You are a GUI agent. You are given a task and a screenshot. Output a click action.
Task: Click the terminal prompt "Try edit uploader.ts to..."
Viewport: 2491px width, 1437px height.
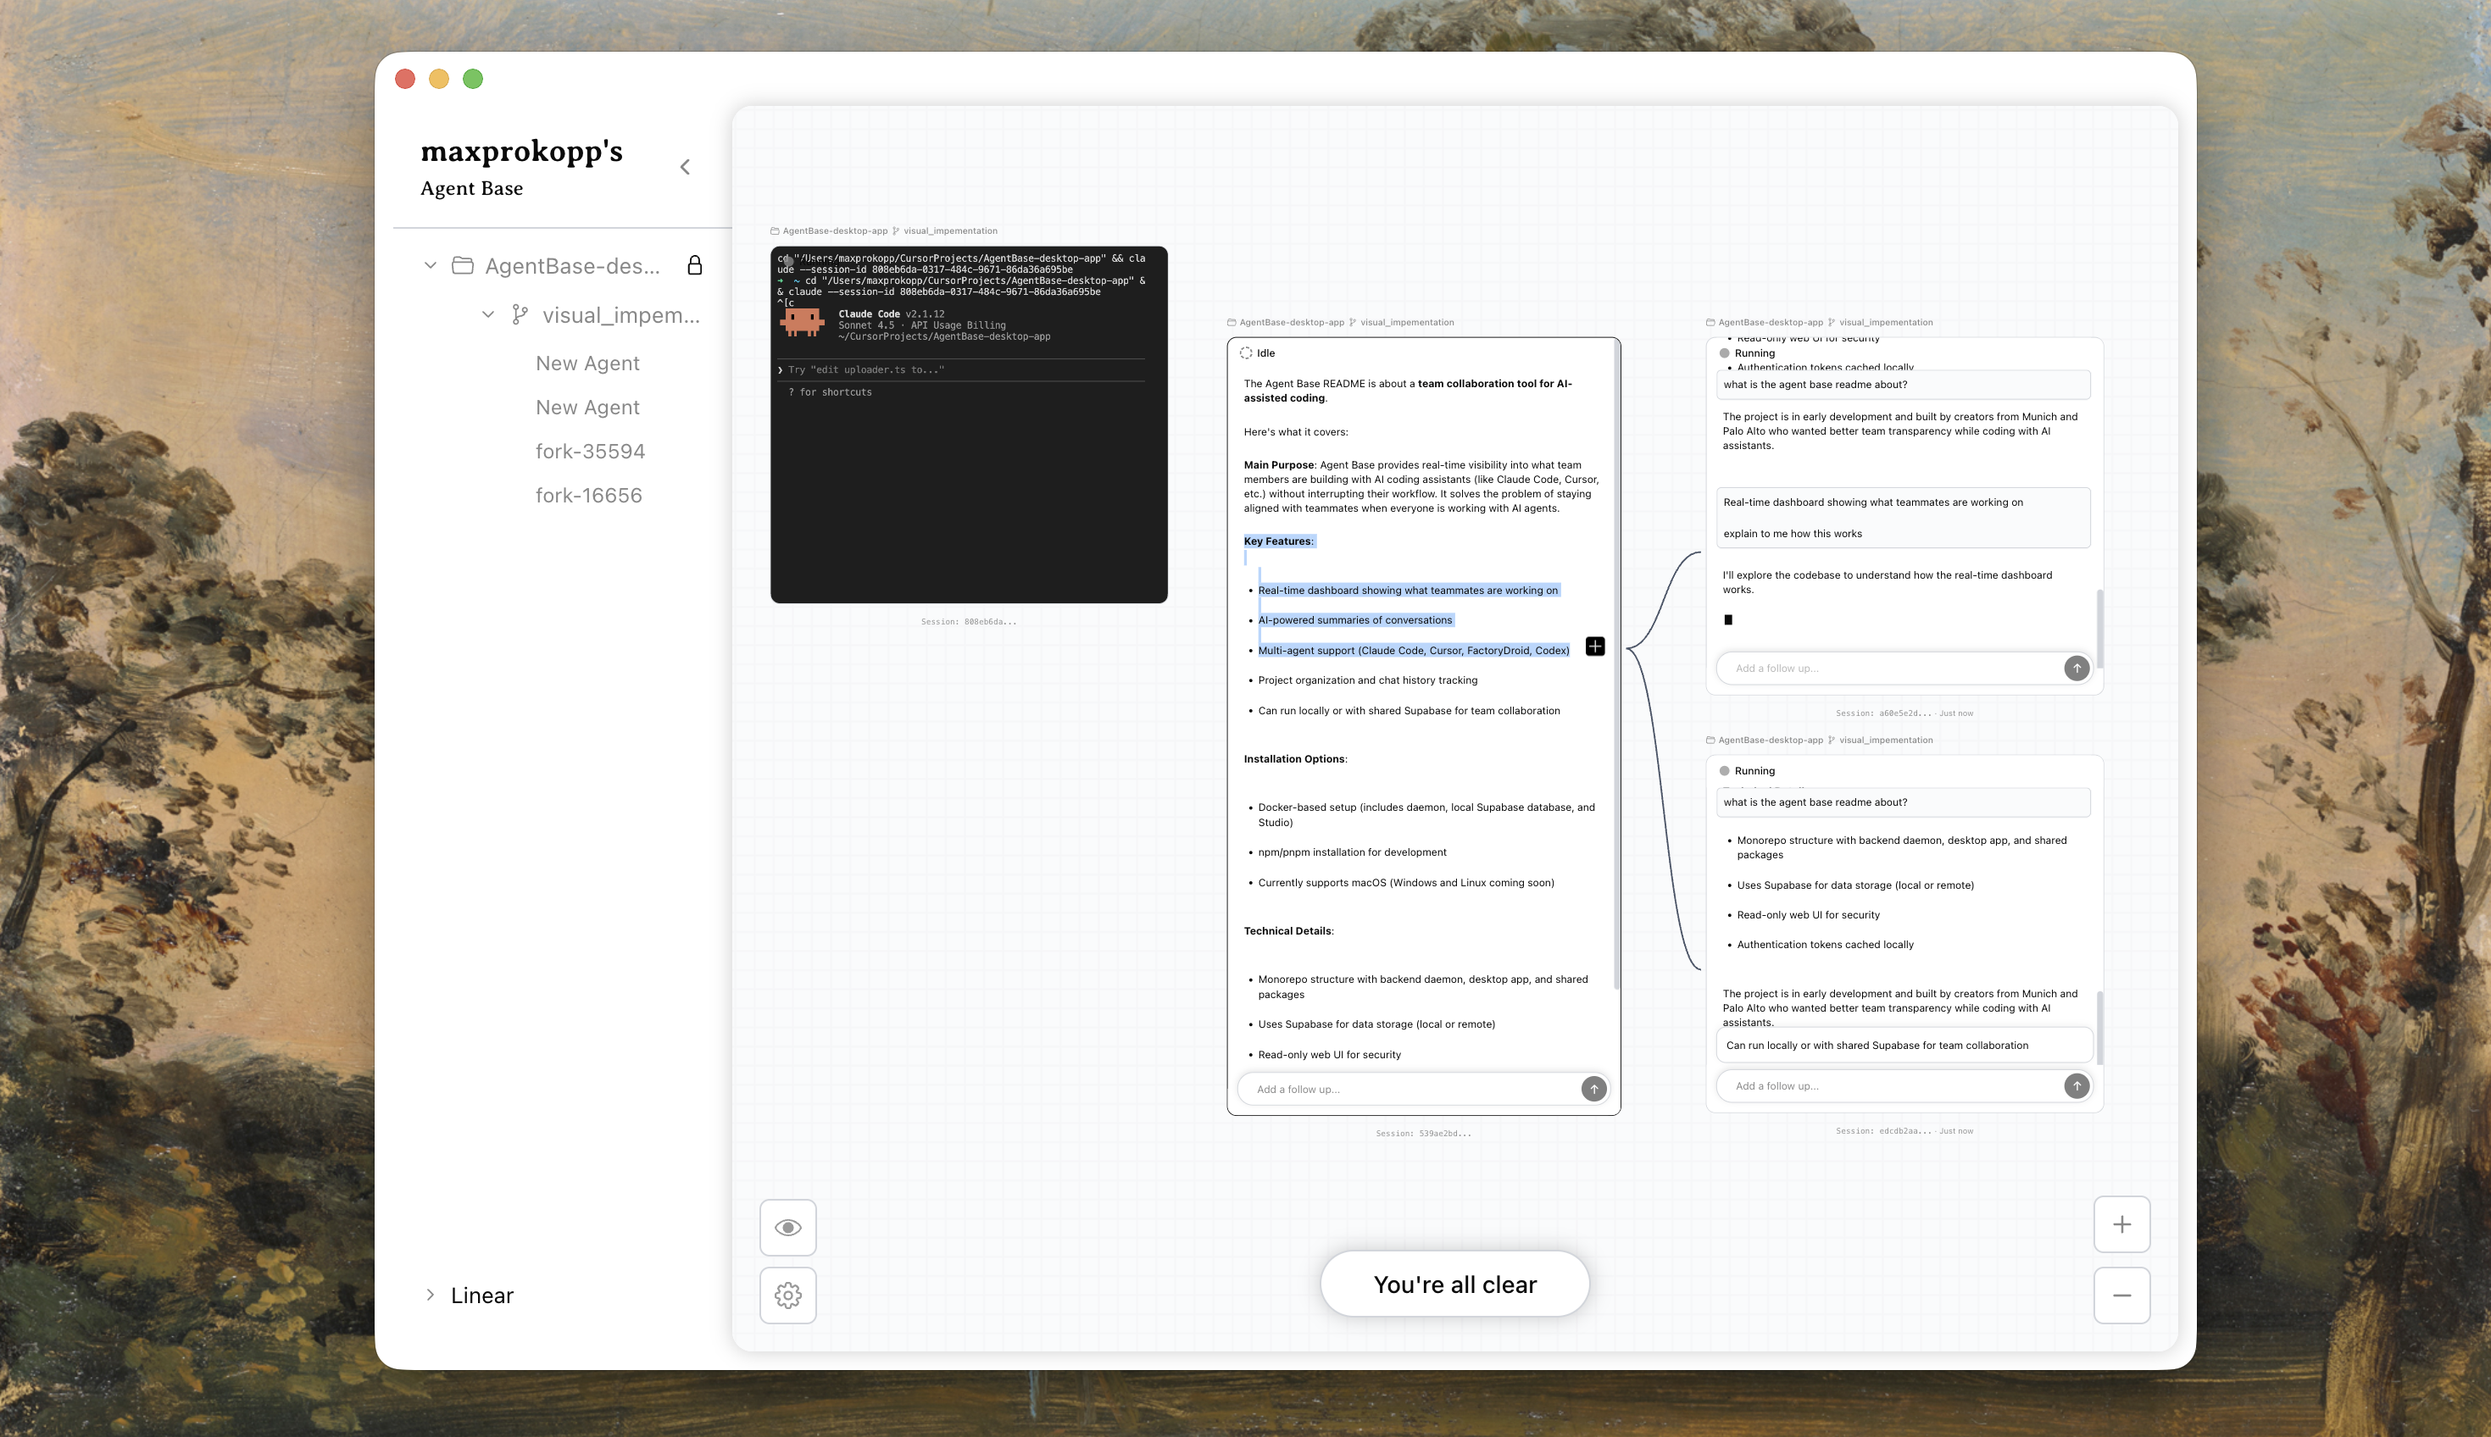[866, 370]
